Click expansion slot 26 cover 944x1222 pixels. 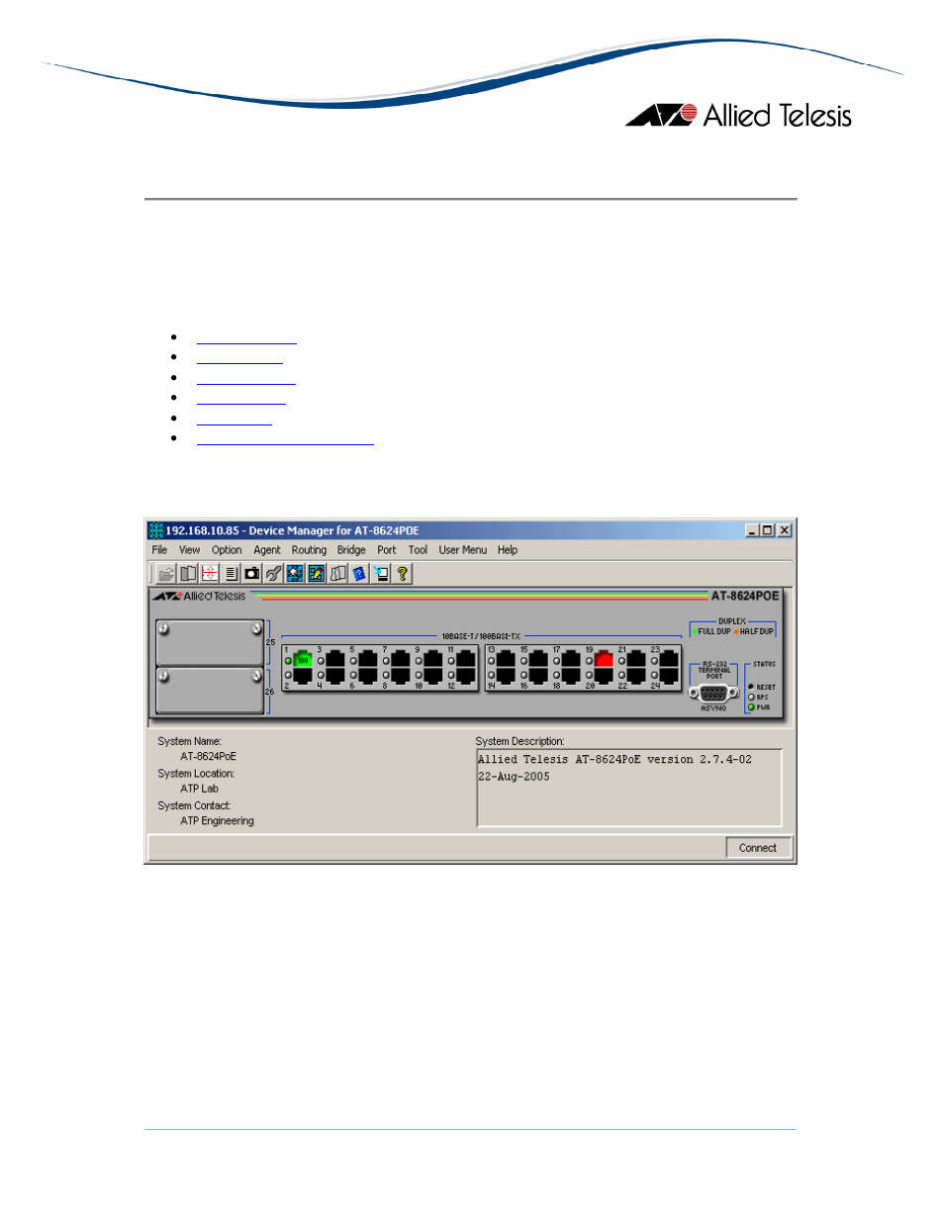[209, 690]
